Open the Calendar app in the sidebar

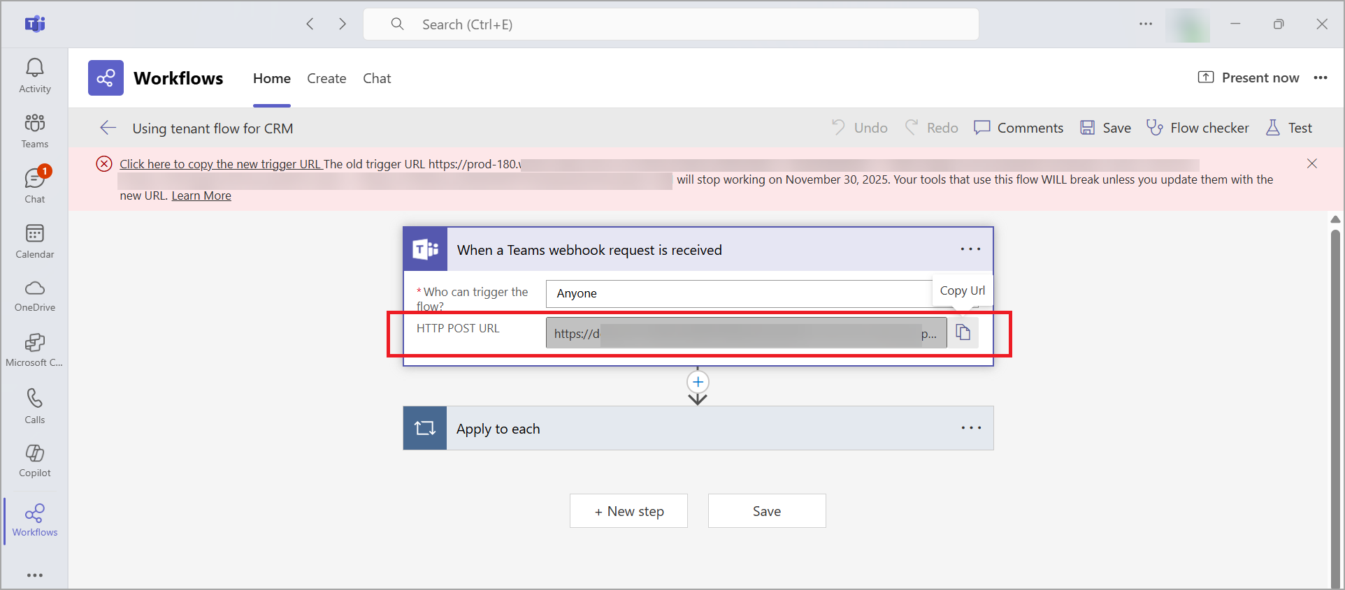click(35, 241)
